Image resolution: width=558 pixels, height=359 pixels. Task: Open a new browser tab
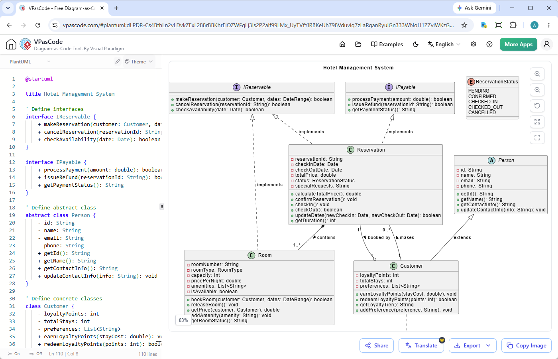[116, 8]
